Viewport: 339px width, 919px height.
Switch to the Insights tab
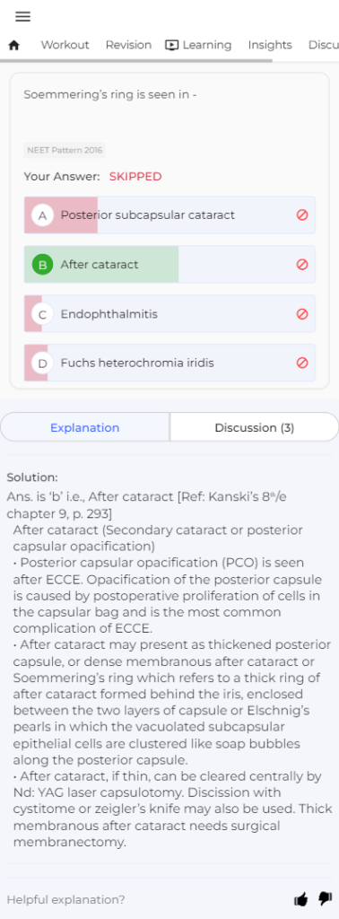pyautogui.click(x=270, y=45)
